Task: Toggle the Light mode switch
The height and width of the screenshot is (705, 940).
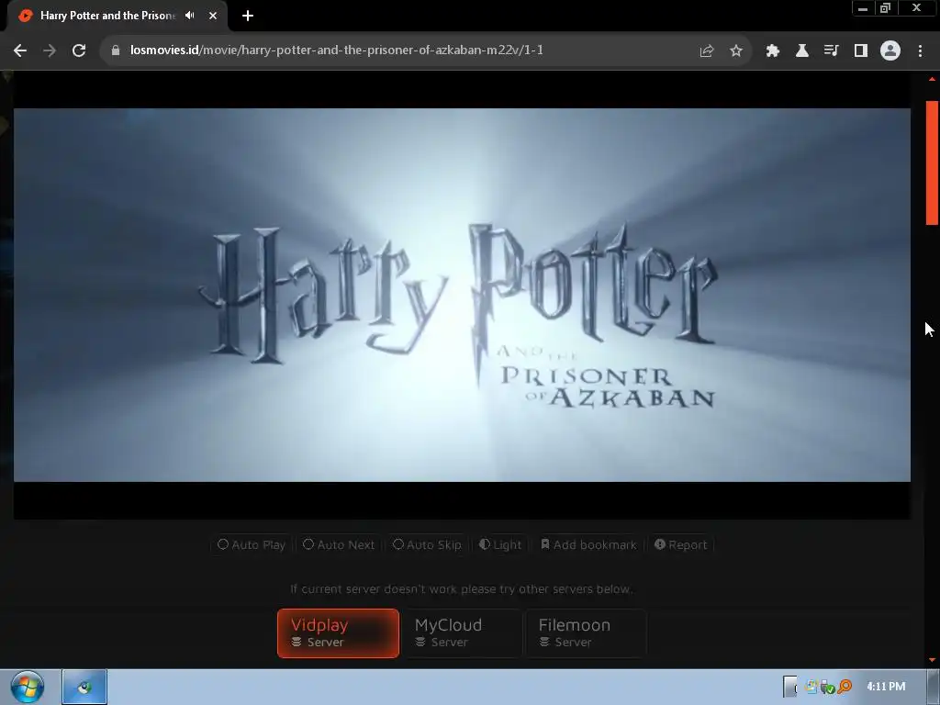Action: (500, 545)
